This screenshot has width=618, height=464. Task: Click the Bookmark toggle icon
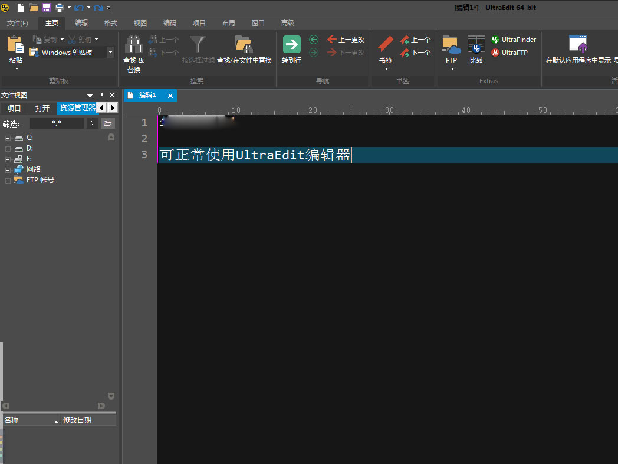385,45
